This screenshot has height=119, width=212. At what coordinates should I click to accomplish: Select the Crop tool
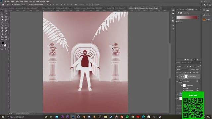click(2, 17)
